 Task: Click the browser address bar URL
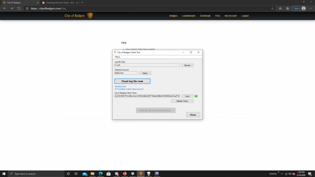coord(48,8)
